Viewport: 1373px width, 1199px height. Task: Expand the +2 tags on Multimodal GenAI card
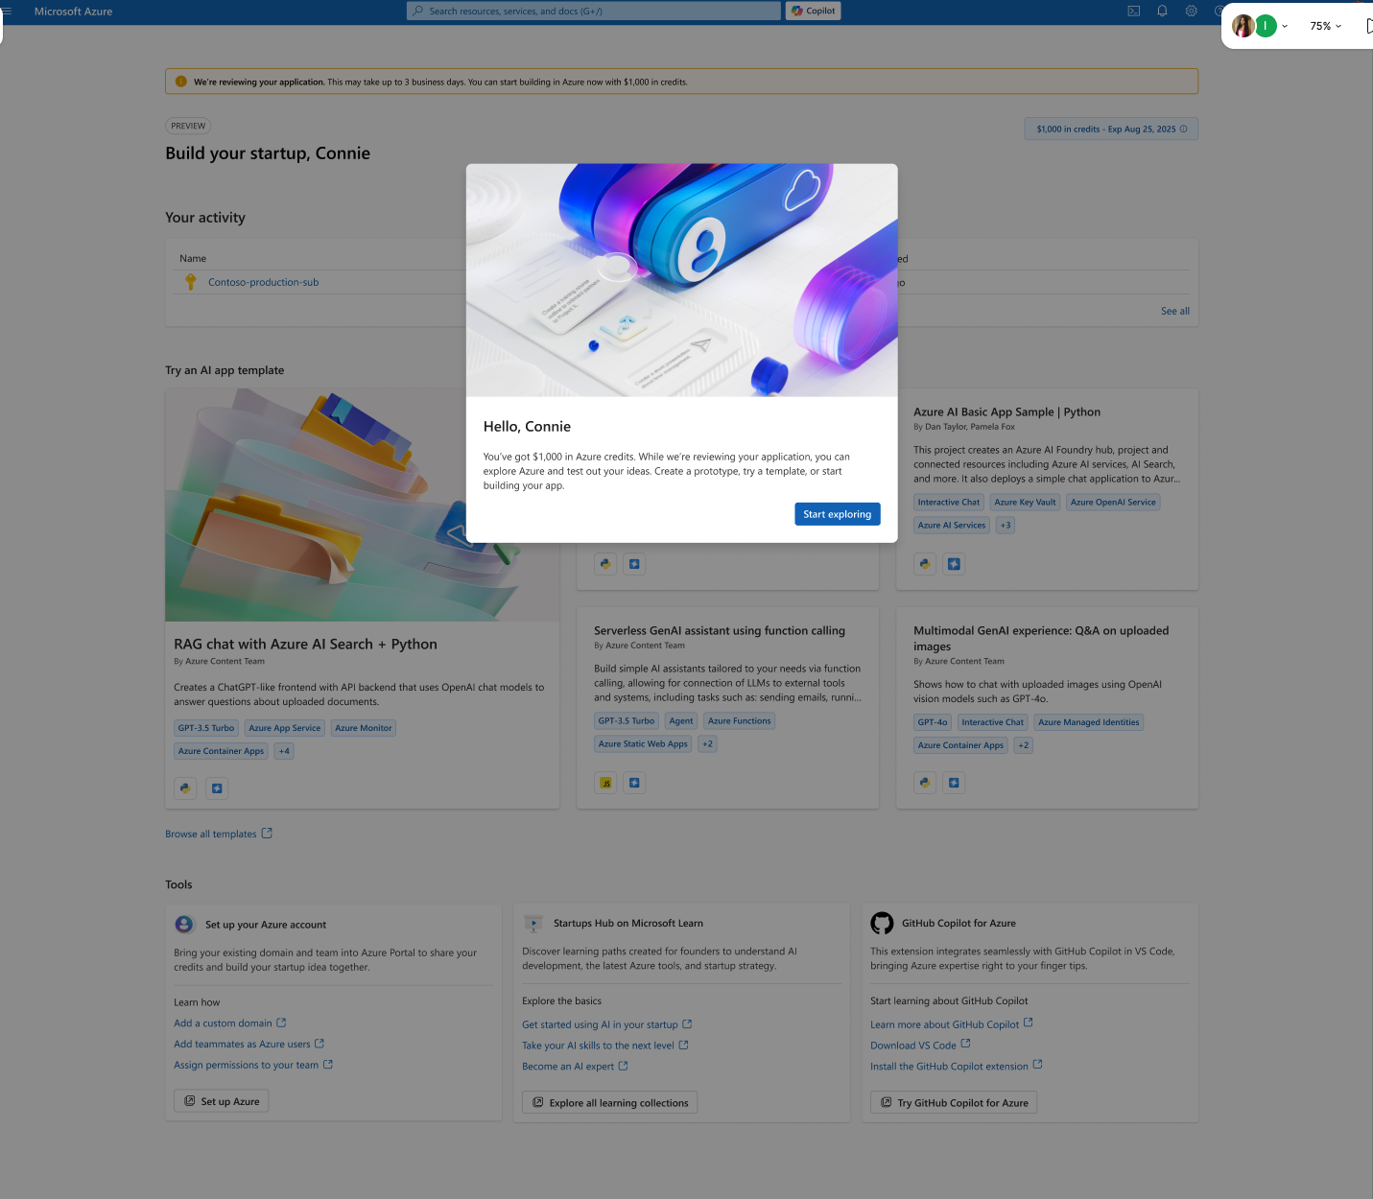(1024, 745)
